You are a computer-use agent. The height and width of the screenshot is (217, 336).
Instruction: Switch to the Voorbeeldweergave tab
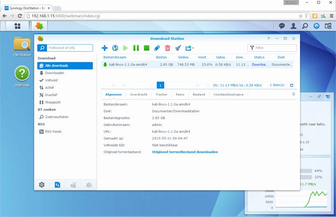click(228, 95)
